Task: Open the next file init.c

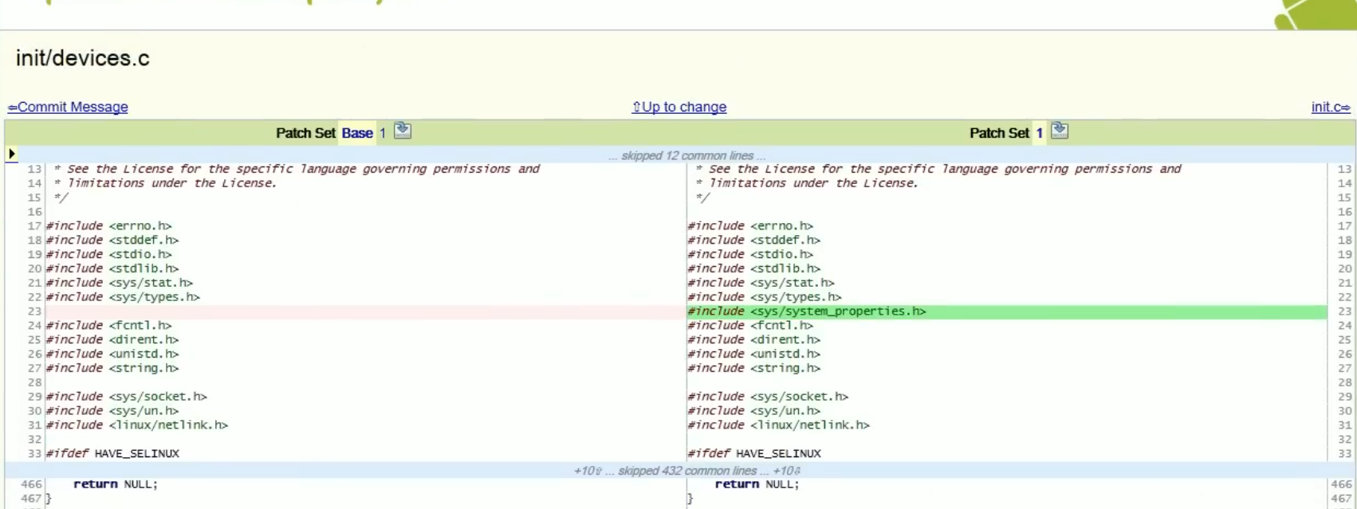Action: [1331, 107]
